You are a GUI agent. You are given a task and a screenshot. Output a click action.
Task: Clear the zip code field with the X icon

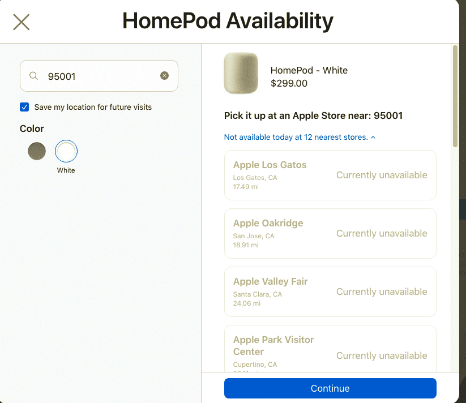point(164,76)
